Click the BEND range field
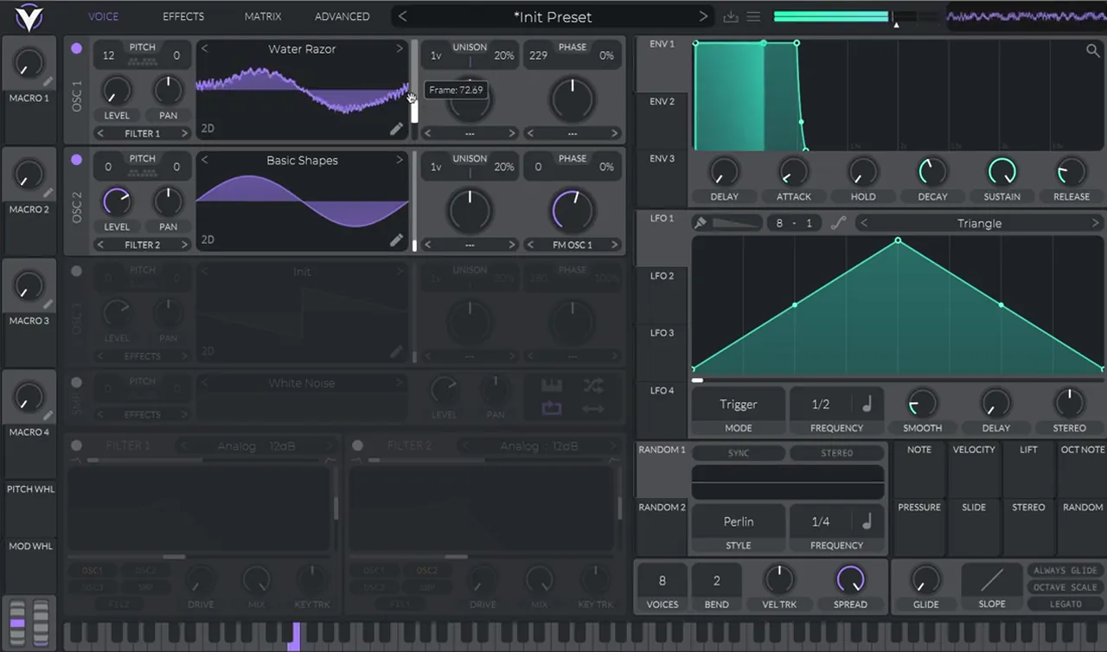 (x=716, y=581)
